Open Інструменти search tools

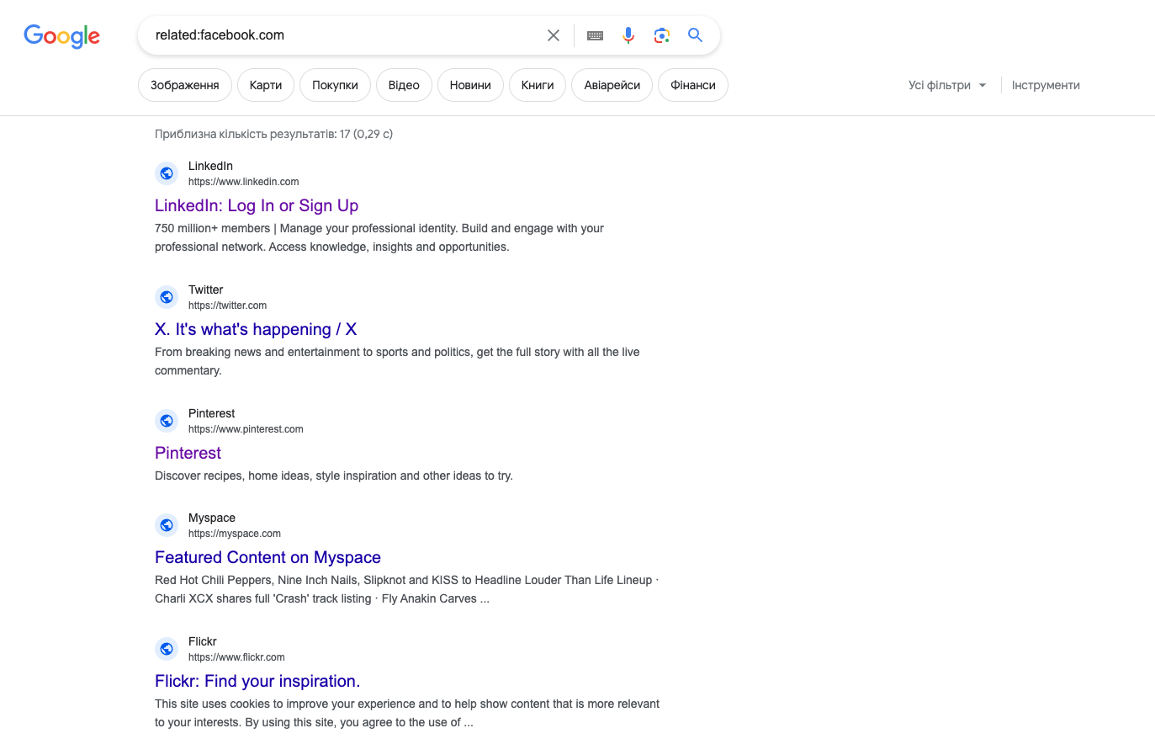coord(1046,85)
